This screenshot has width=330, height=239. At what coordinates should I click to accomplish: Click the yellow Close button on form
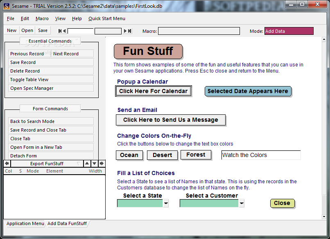click(x=282, y=203)
